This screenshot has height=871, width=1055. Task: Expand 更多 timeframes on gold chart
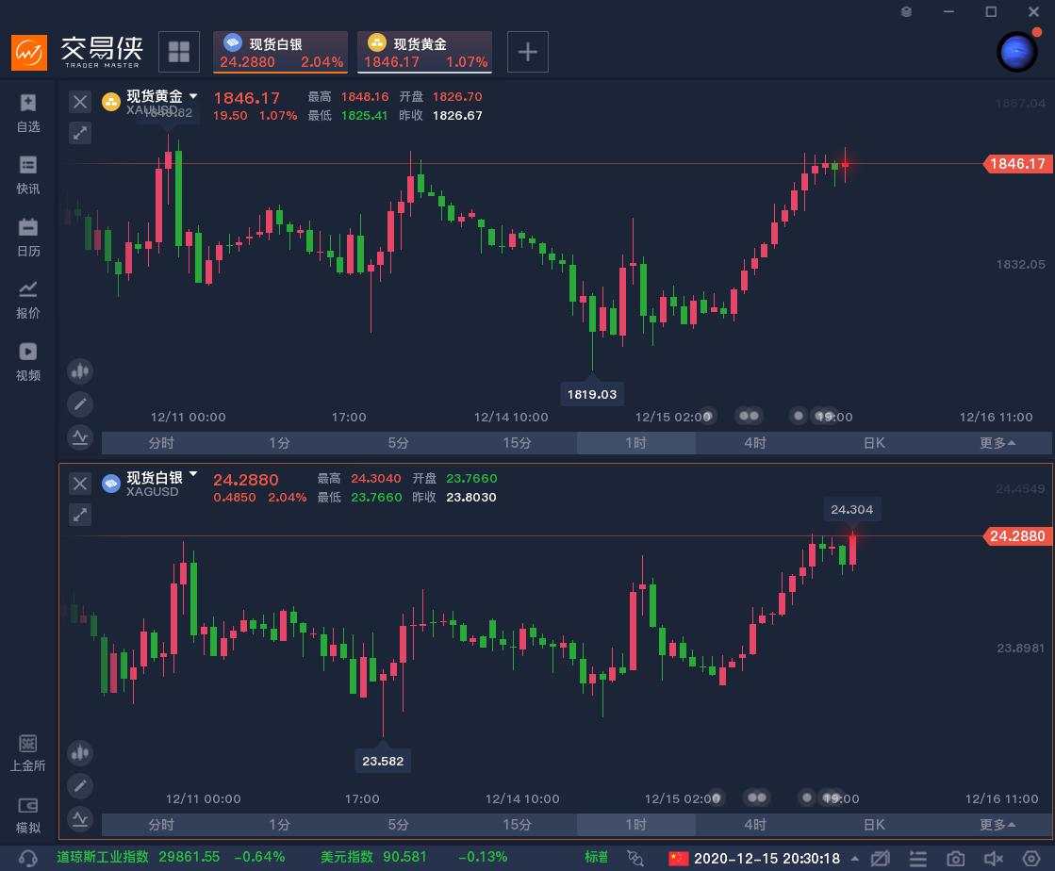pos(997,442)
